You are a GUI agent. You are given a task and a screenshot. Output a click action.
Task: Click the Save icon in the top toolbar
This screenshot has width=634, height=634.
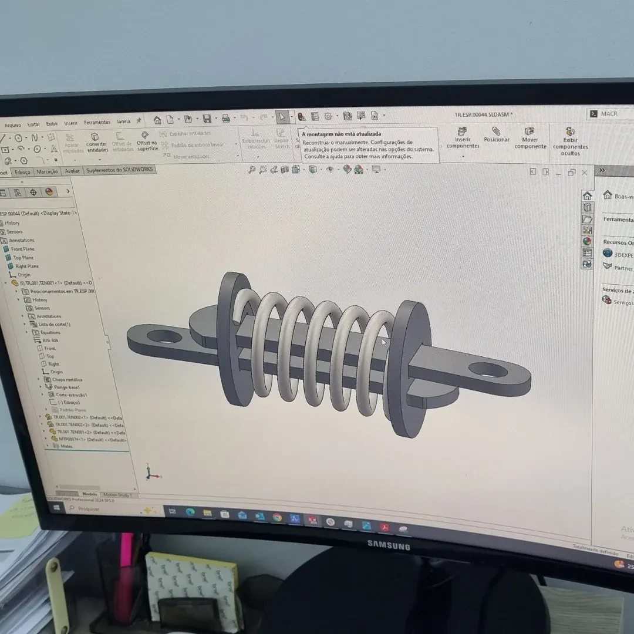[x=207, y=119]
